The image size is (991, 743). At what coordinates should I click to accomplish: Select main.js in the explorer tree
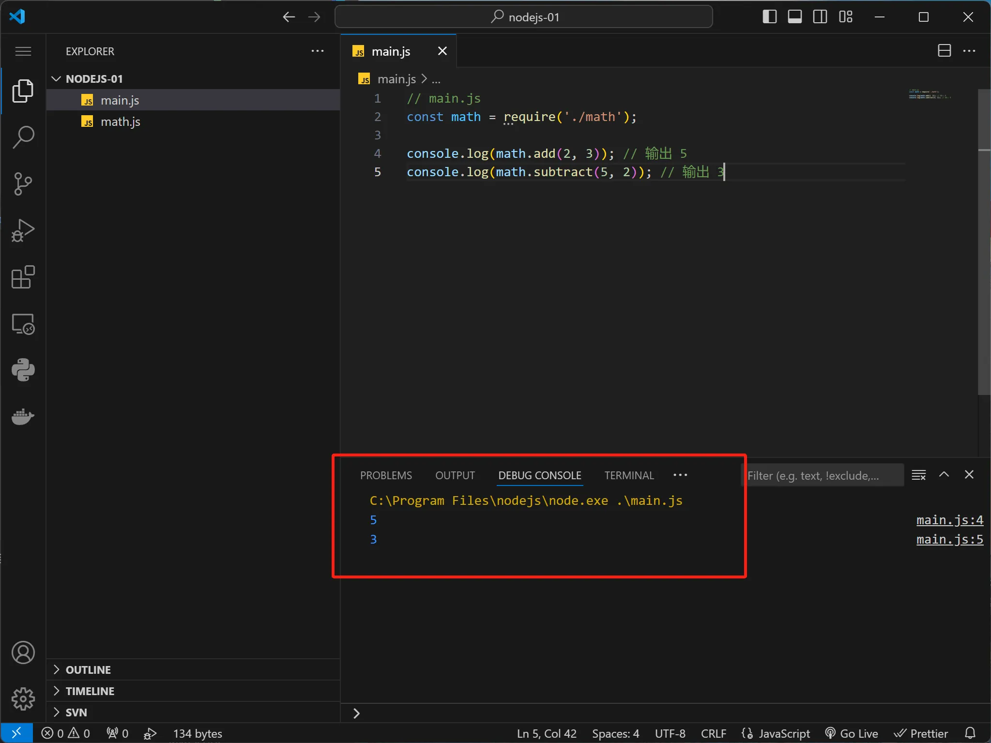[194, 100]
